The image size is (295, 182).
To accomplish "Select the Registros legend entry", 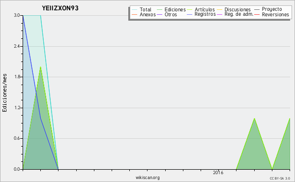I will (x=201, y=14).
